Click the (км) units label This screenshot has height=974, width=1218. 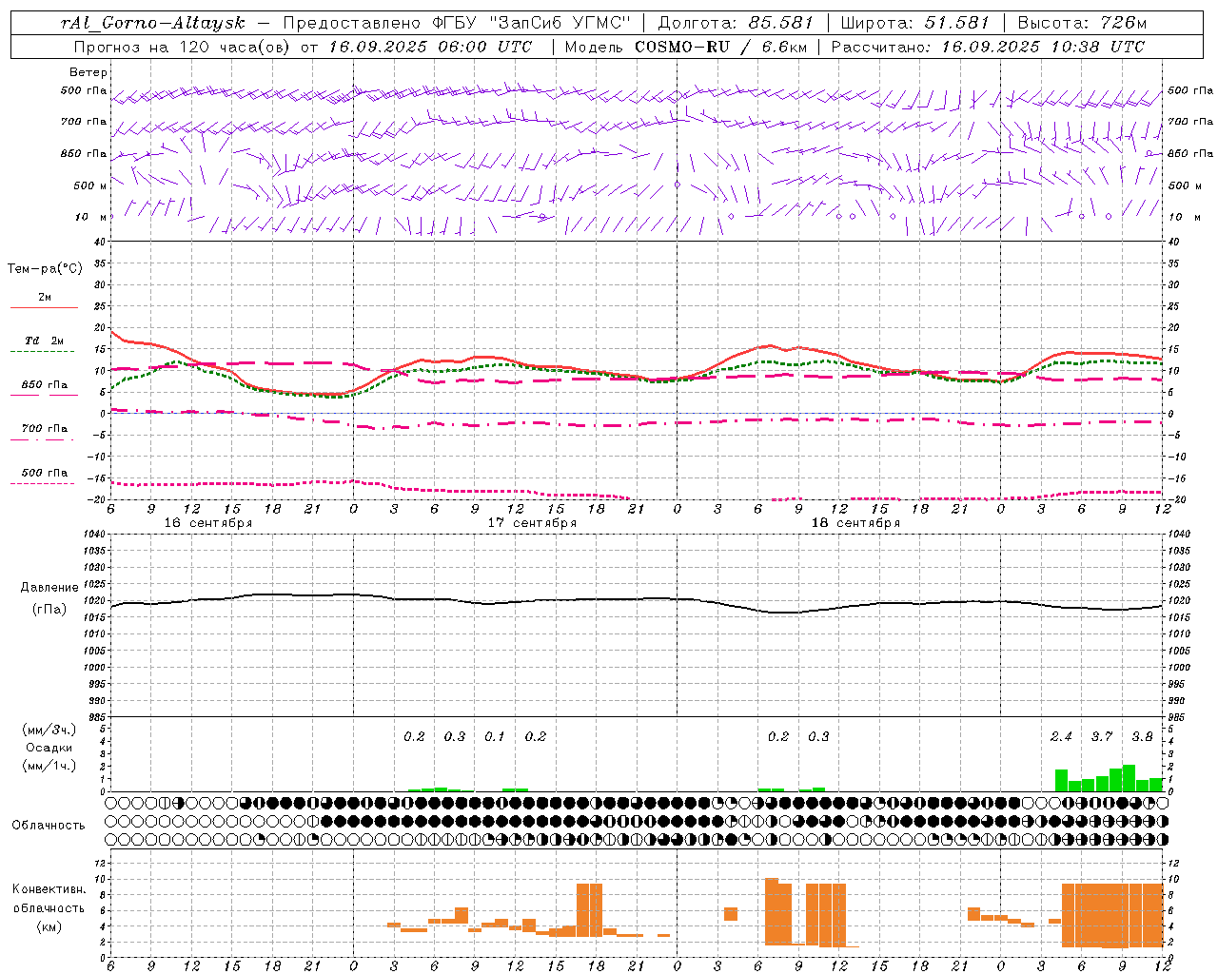tap(49, 927)
